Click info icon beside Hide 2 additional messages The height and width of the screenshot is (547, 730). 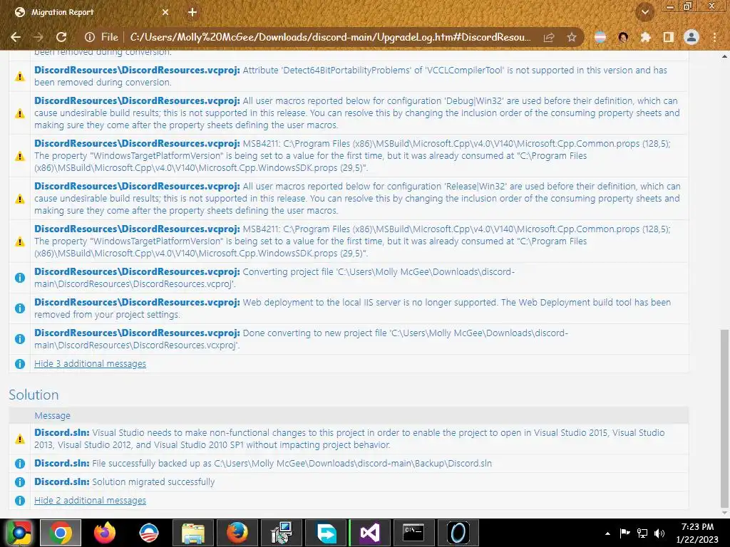19,501
